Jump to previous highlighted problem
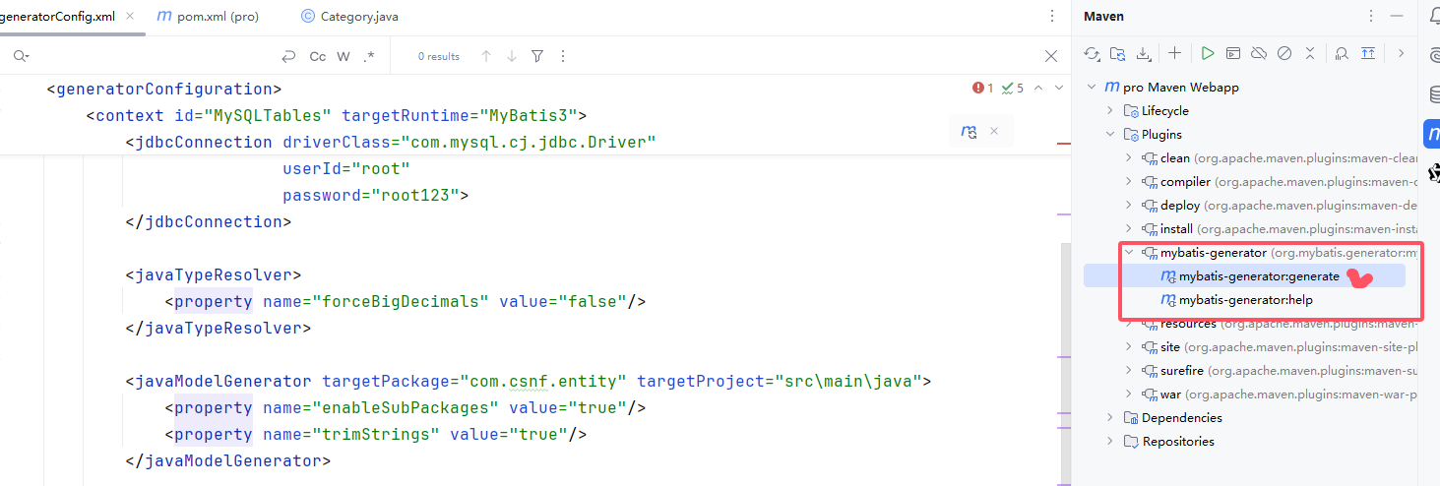This screenshot has width=1440, height=486. (1038, 88)
